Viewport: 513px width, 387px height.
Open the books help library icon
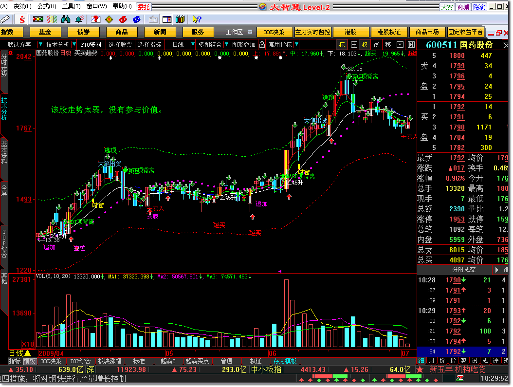[180, 19]
